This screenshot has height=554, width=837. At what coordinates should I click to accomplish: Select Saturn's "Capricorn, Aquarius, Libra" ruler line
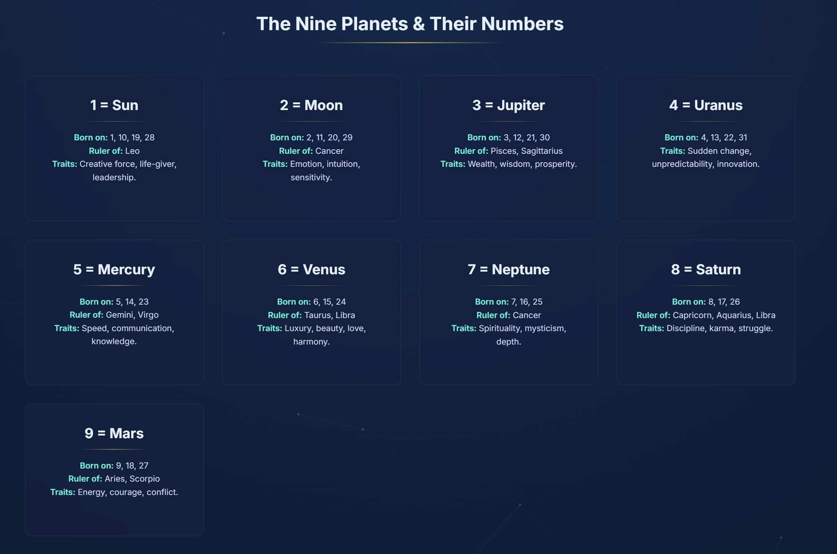724,315
